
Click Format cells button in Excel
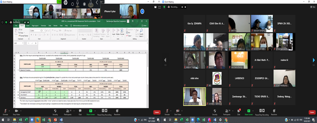click(x=122, y=32)
